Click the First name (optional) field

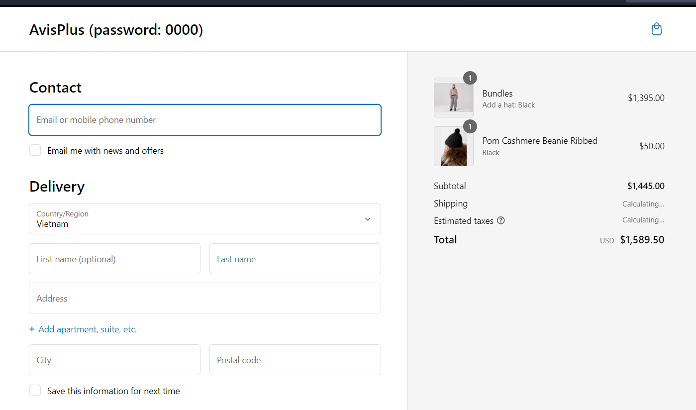point(114,259)
